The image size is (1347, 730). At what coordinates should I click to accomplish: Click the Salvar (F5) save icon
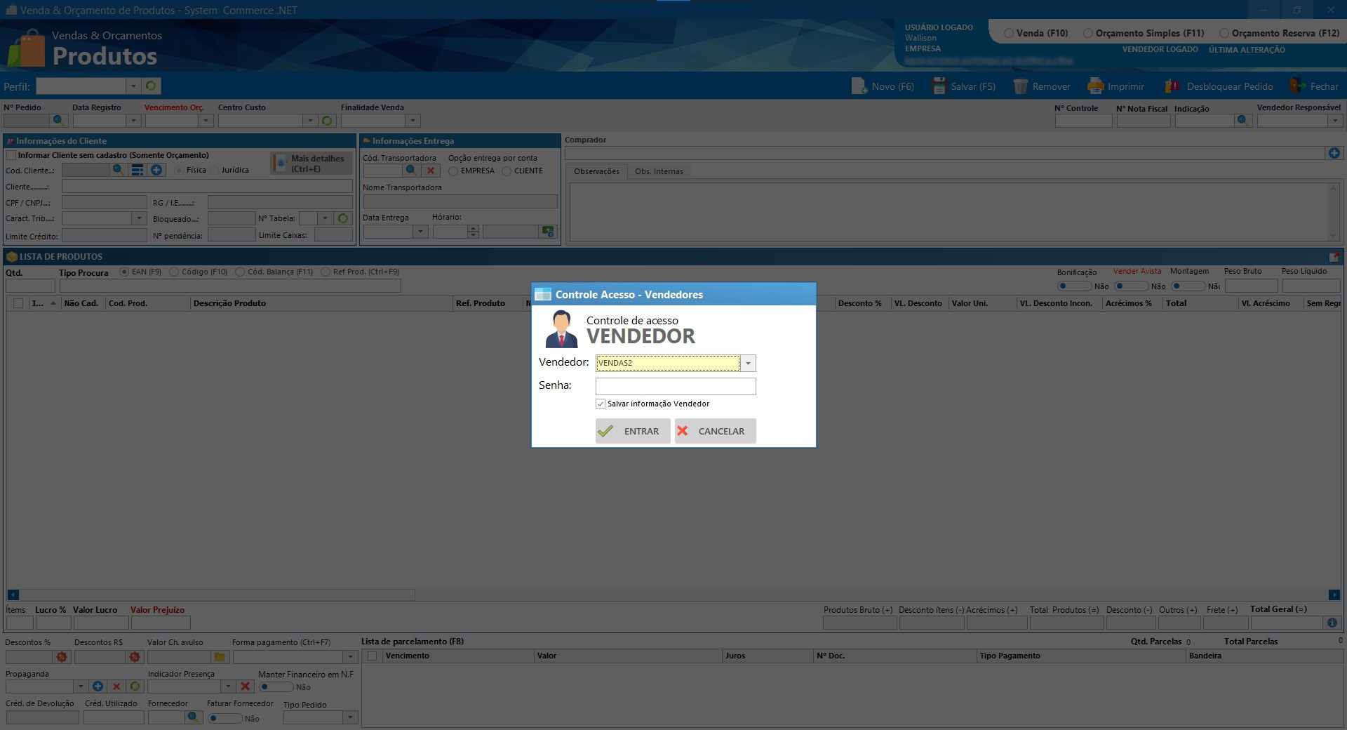point(939,86)
